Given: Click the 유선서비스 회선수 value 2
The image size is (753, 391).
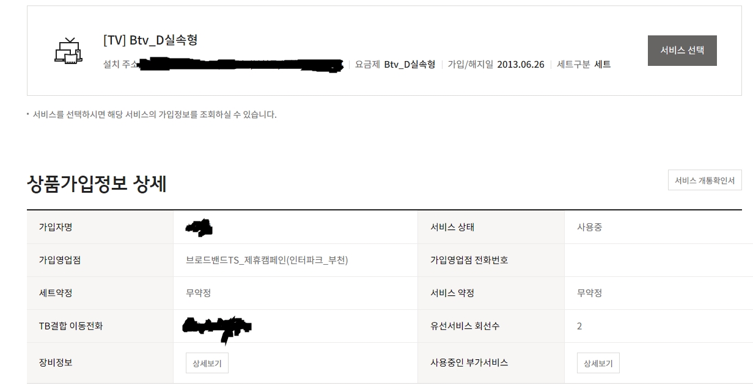Looking at the screenshot, I should point(579,326).
